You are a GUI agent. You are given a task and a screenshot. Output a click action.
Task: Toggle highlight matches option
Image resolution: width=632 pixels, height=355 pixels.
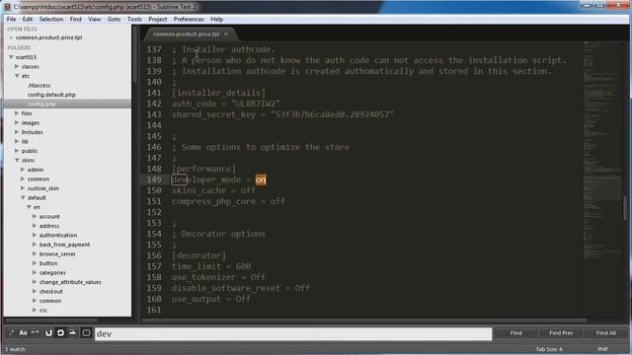pyautogui.click(x=86, y=333)
